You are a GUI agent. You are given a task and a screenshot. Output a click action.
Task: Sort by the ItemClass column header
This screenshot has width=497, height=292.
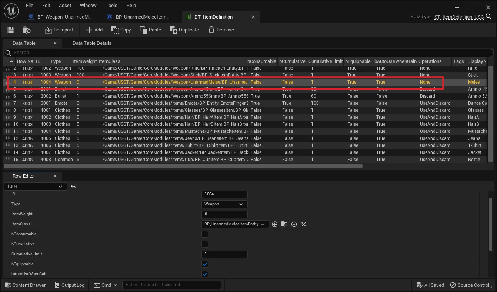171,61
